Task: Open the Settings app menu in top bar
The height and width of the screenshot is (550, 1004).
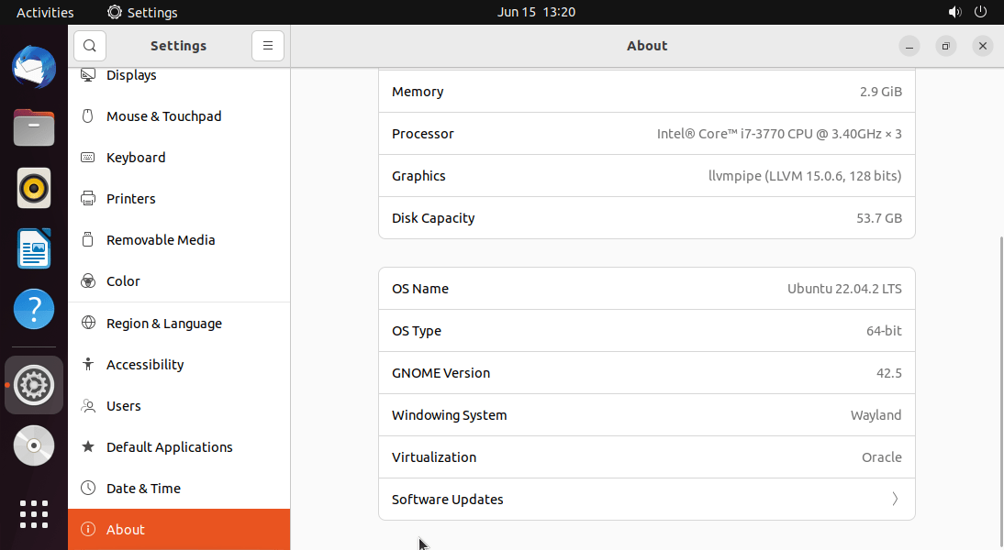Action: pos(142,12)
